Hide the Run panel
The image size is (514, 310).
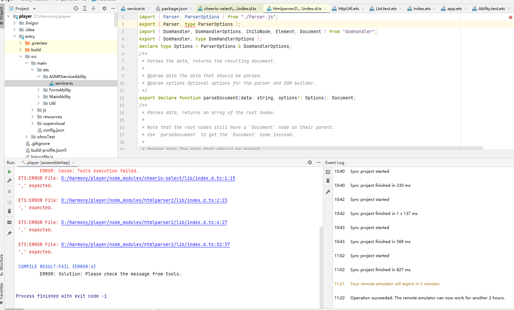[319, 162]
